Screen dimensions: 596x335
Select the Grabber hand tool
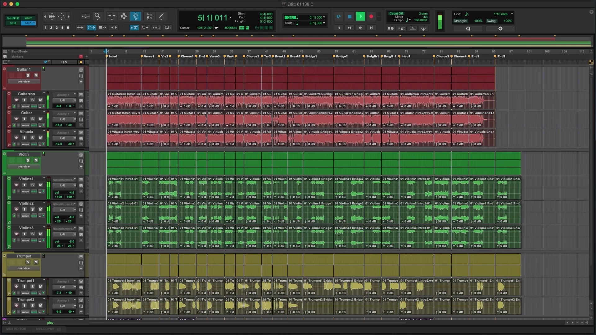136,16
